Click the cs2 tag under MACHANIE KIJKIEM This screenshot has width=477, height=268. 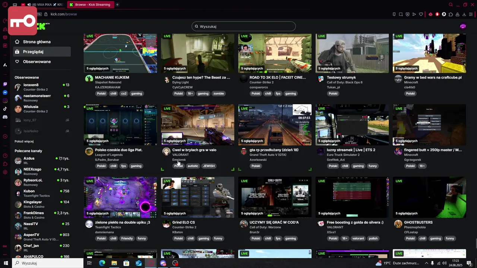124,93
